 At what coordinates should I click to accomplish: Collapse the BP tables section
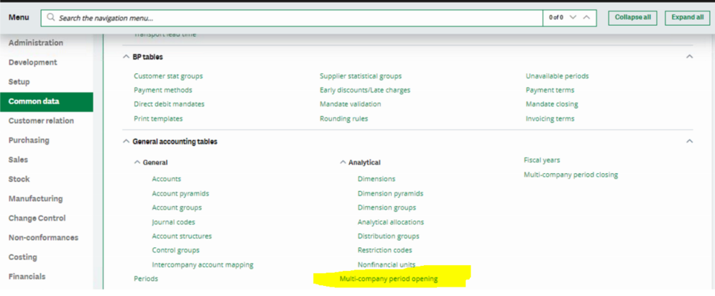pyautogui.click(x=127, y=56)
